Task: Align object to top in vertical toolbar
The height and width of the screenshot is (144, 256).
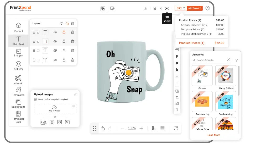Action: (177, 56)
